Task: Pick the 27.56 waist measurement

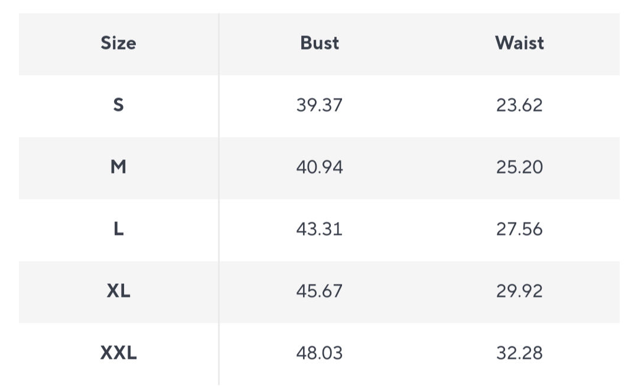Action: tap(519, 229)
